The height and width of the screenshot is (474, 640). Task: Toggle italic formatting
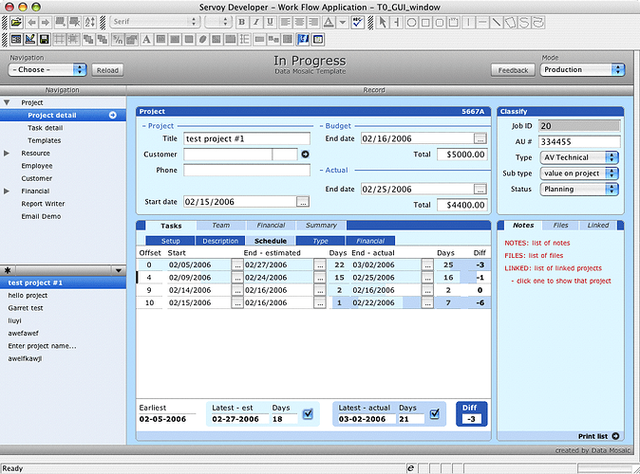point(256,22)
